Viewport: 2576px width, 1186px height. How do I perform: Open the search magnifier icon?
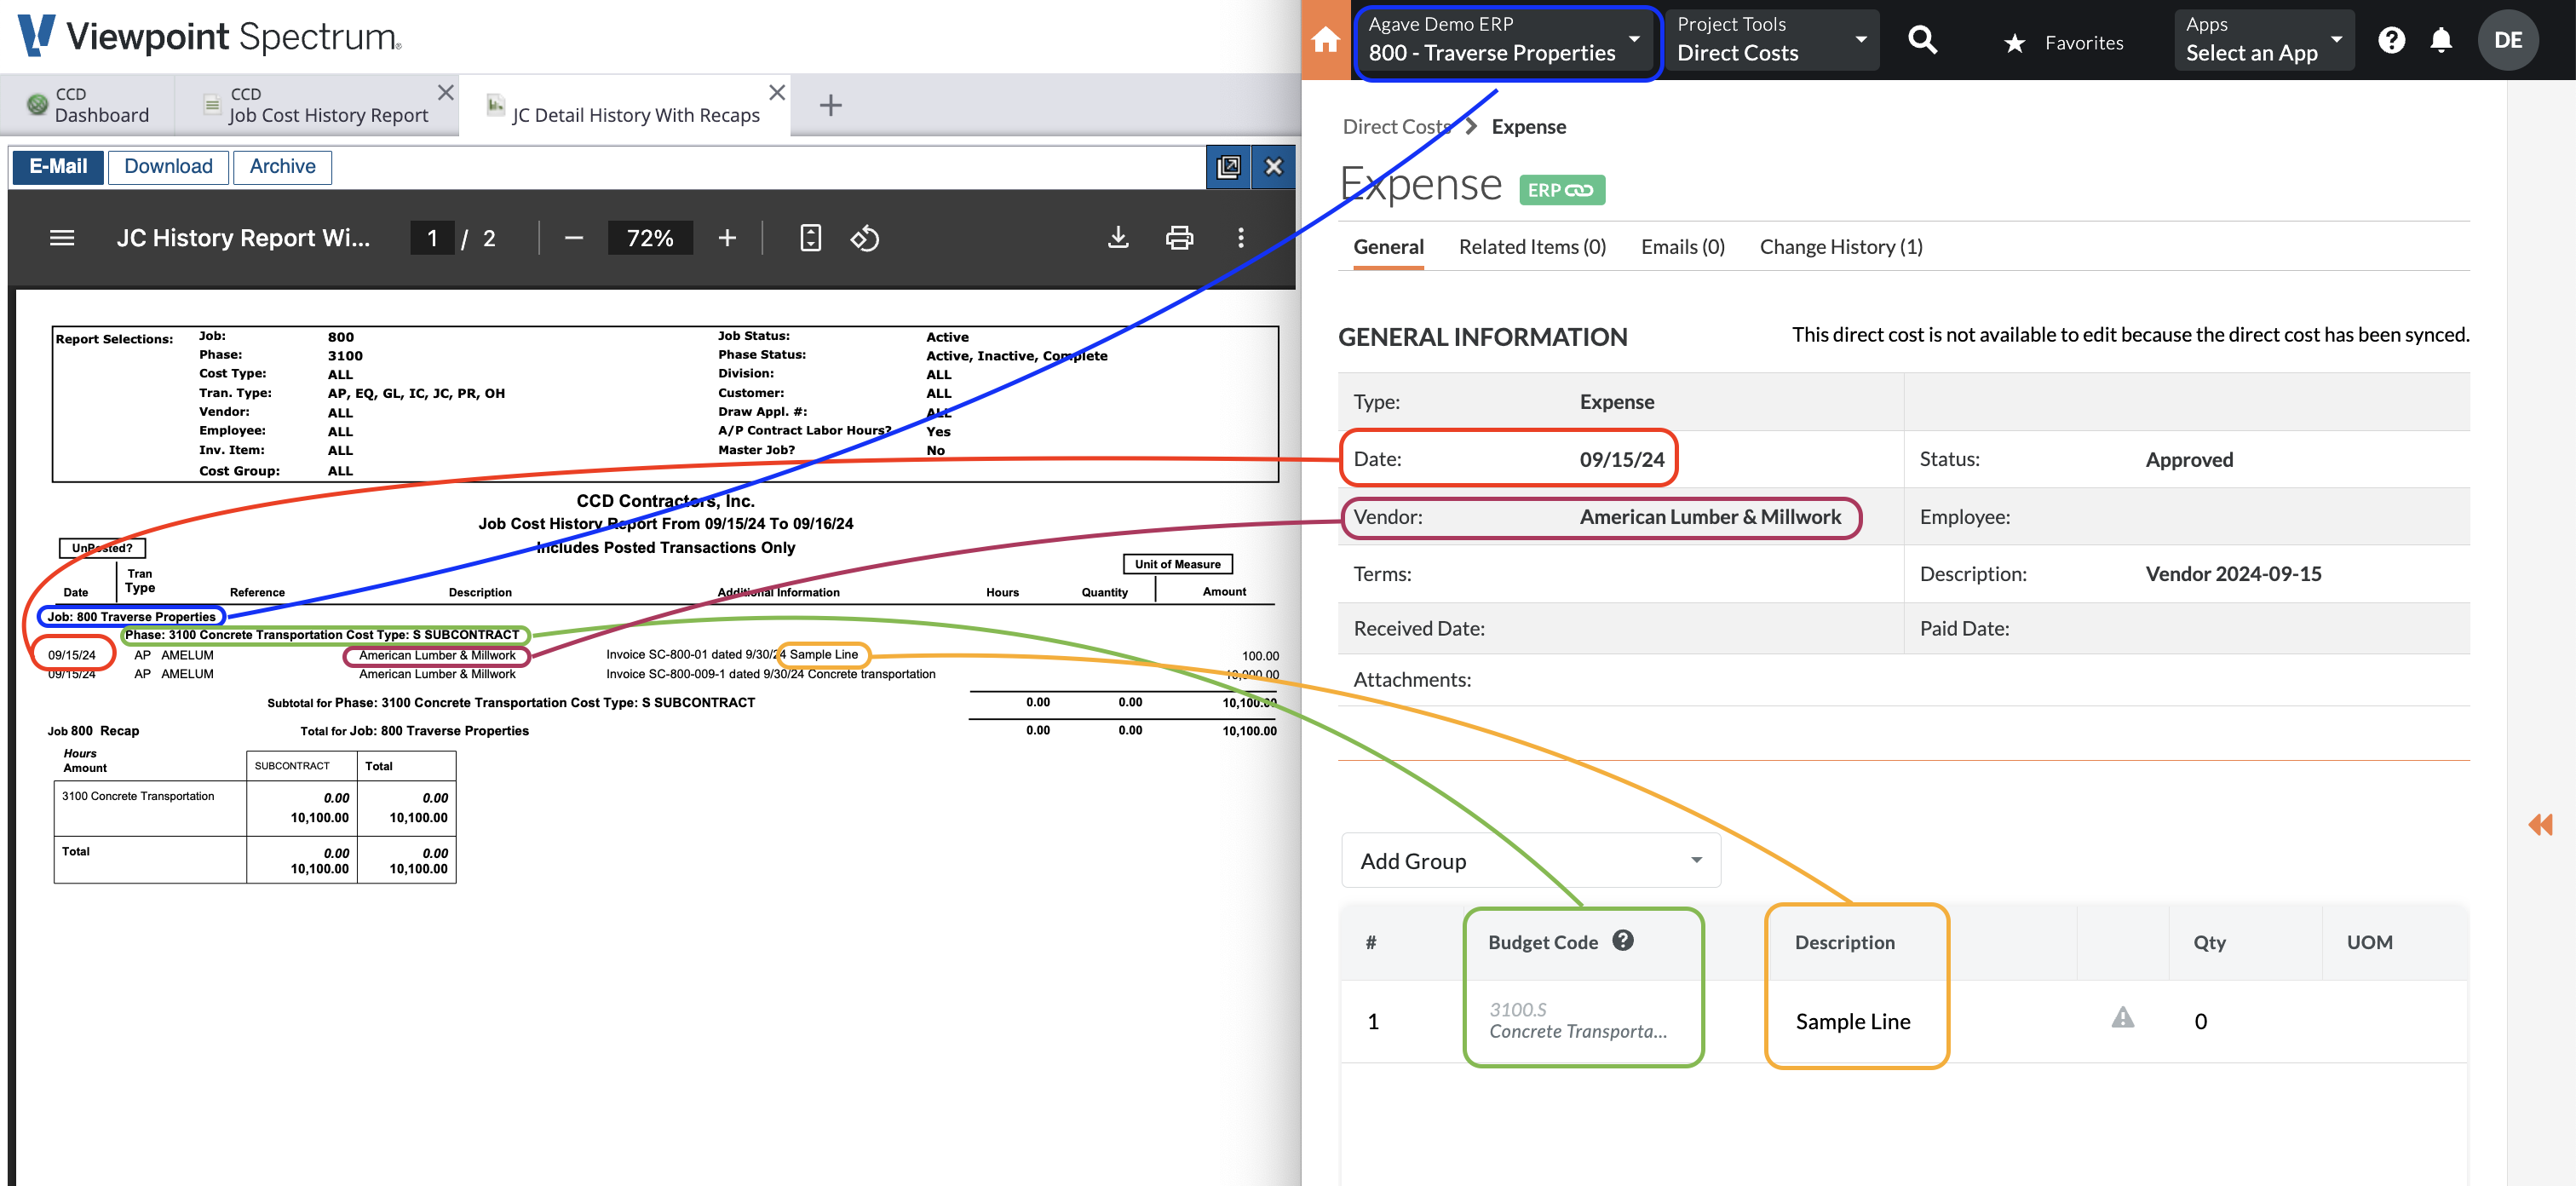(x=1922, y=40)
